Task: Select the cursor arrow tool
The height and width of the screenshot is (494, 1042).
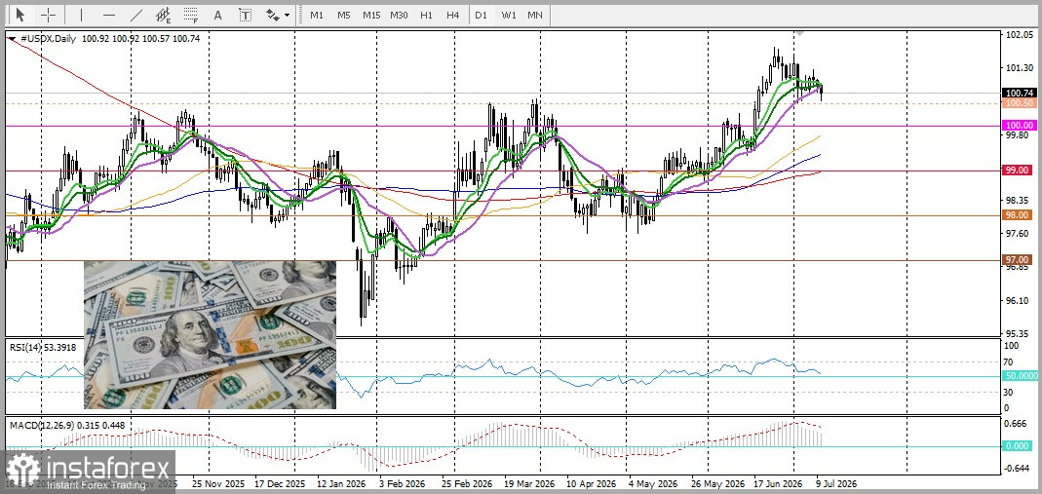Action: click(x=20, y=15)
